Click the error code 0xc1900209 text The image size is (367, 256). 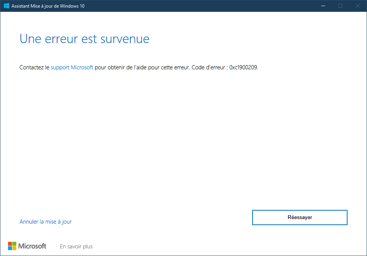click(x=243, y=67)
